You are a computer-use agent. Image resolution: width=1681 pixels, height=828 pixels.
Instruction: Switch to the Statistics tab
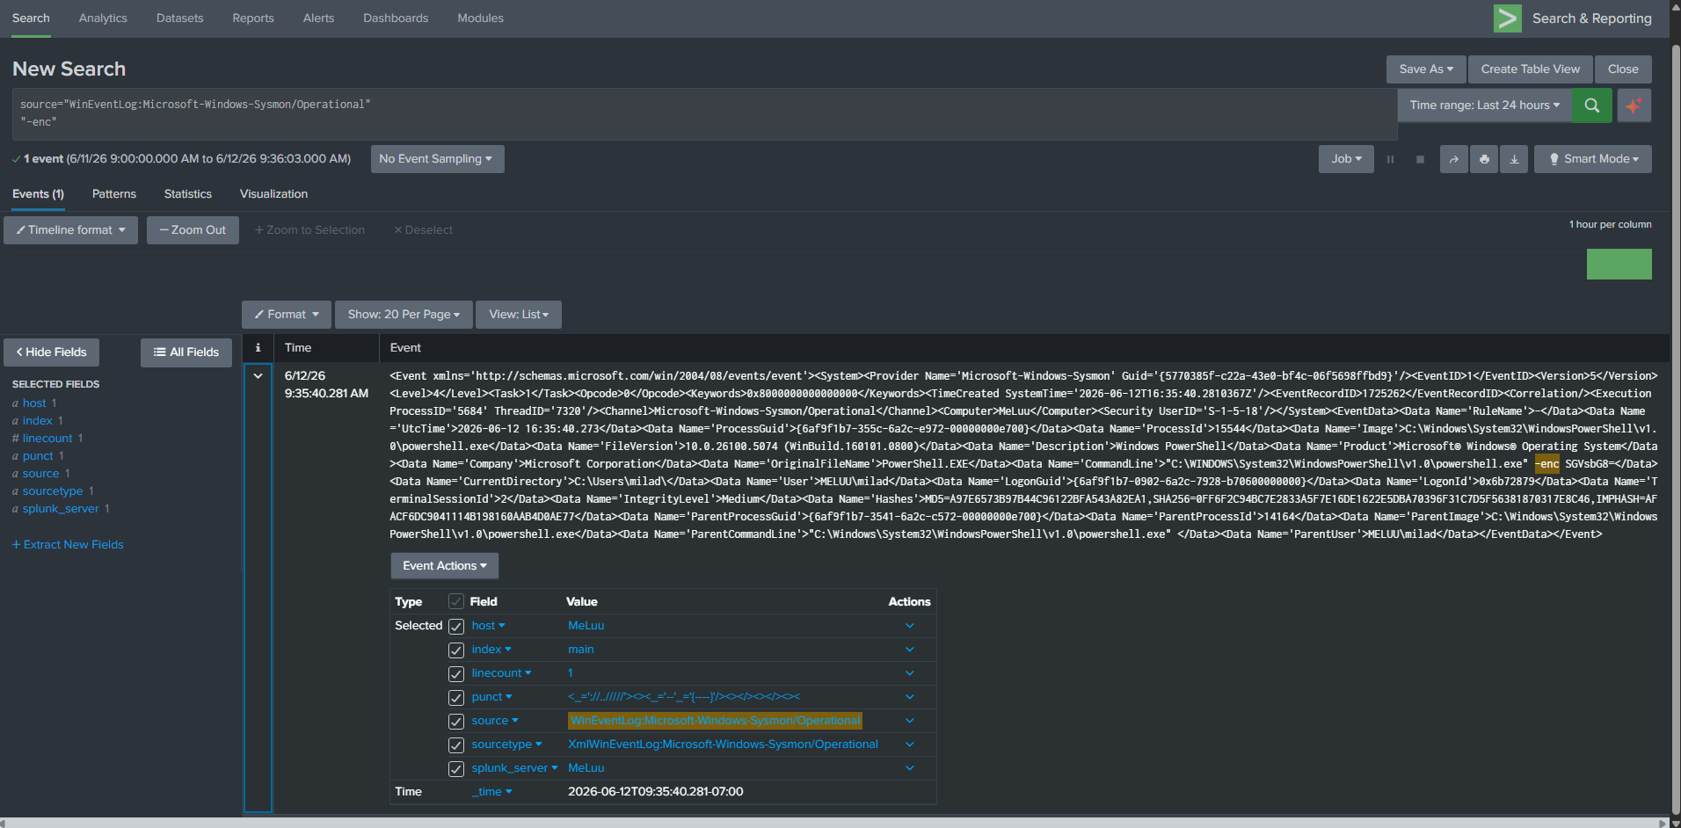[x=188, y=194]
